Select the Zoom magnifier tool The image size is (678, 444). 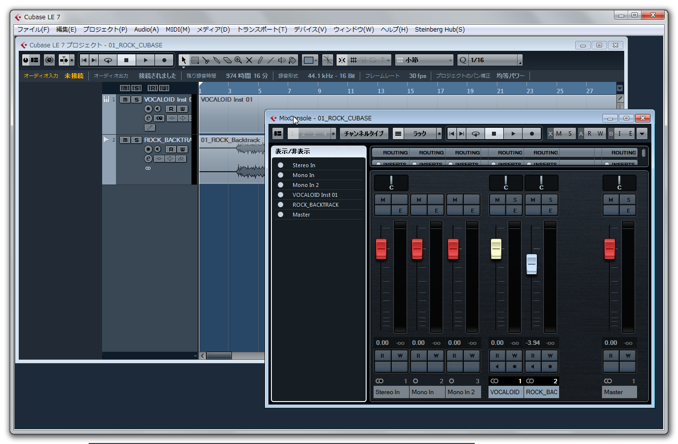pos(238,60)
